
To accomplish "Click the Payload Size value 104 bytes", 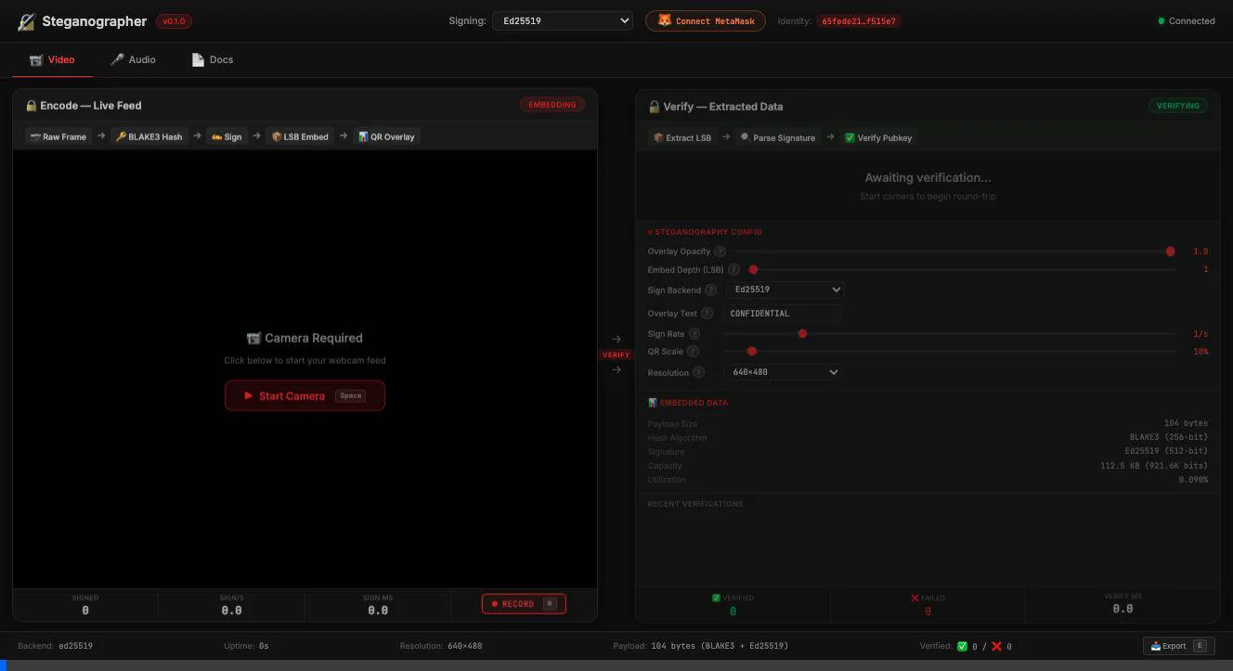I will 1186,423.
